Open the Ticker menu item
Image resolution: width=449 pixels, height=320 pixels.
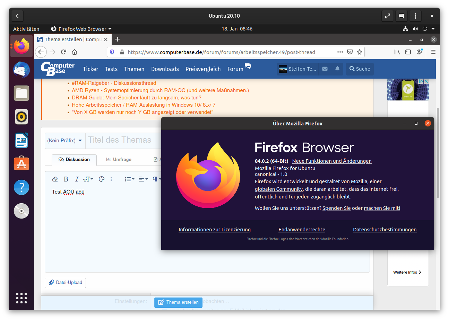click(x=90, y=69)
